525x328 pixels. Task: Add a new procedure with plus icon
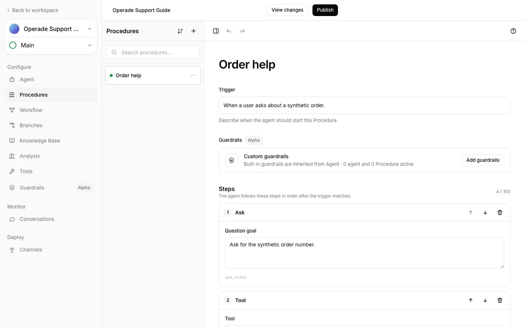pos(194,31)
